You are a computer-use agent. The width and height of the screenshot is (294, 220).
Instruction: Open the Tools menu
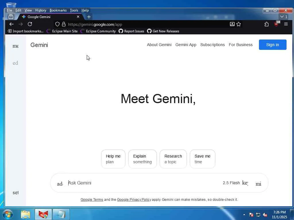tap(74, 10)
